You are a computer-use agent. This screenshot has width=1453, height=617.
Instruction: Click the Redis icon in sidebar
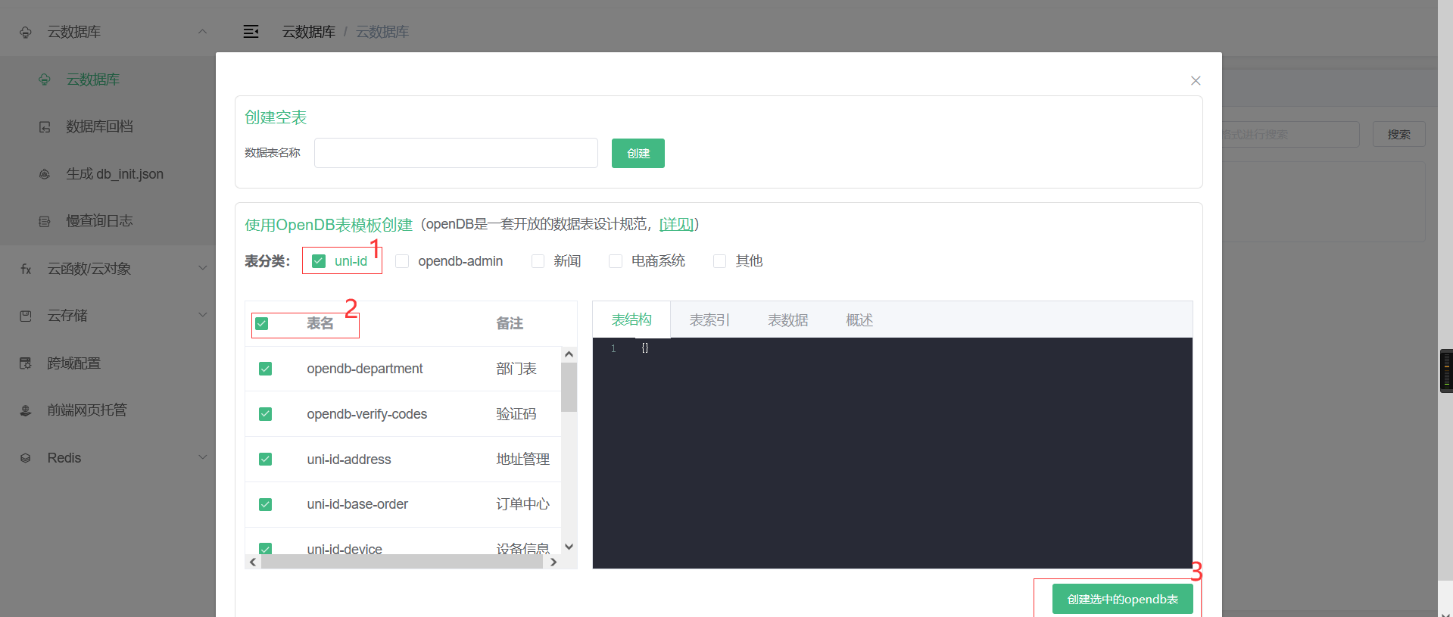[x=26, y=458]
